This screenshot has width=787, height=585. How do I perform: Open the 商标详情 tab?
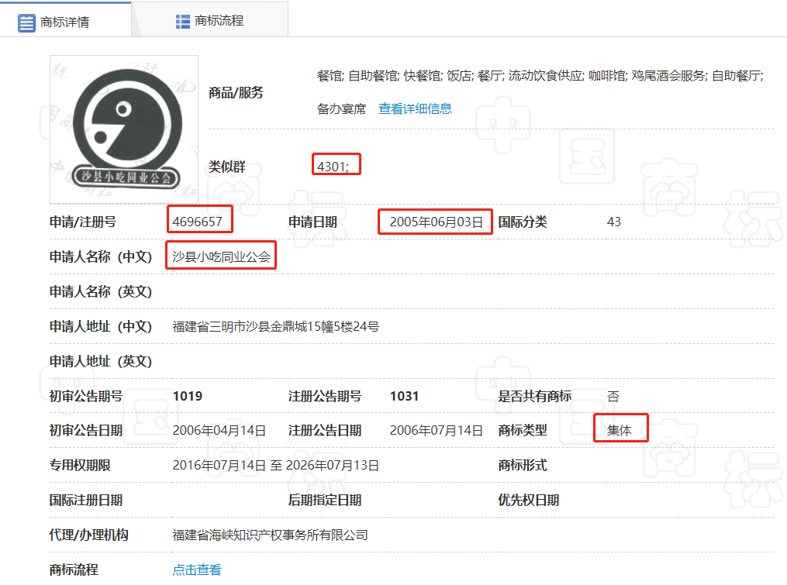tap(65, 20)
